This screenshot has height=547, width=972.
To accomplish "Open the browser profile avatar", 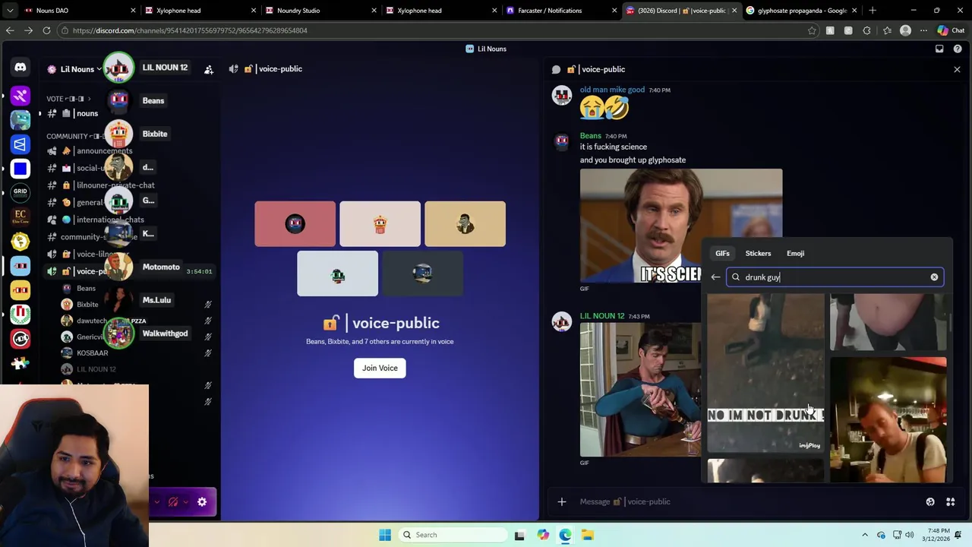I will (905, 30).
